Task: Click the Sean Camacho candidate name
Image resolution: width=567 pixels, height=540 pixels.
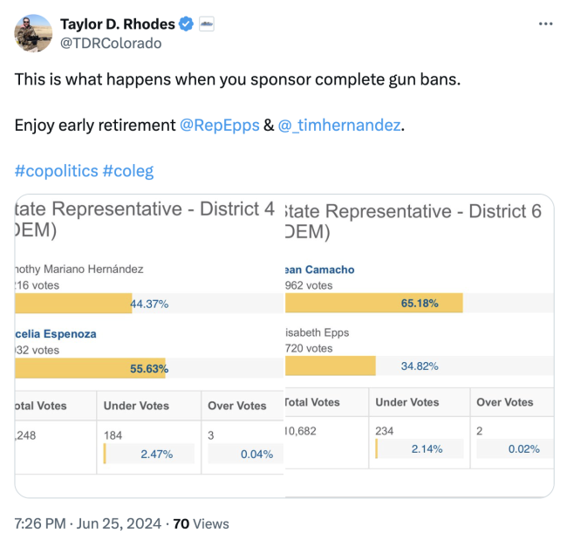Action: click(319, 270)
